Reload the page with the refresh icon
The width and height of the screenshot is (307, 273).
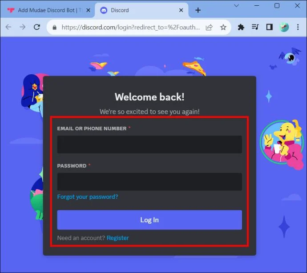click(x=37, y=27)
